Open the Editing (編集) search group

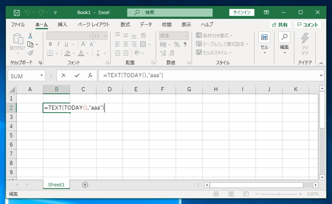(284, 43)
